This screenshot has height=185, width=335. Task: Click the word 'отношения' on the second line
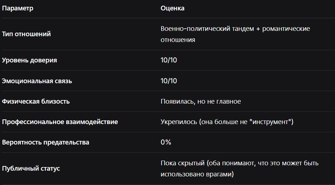tap(178, 40)
